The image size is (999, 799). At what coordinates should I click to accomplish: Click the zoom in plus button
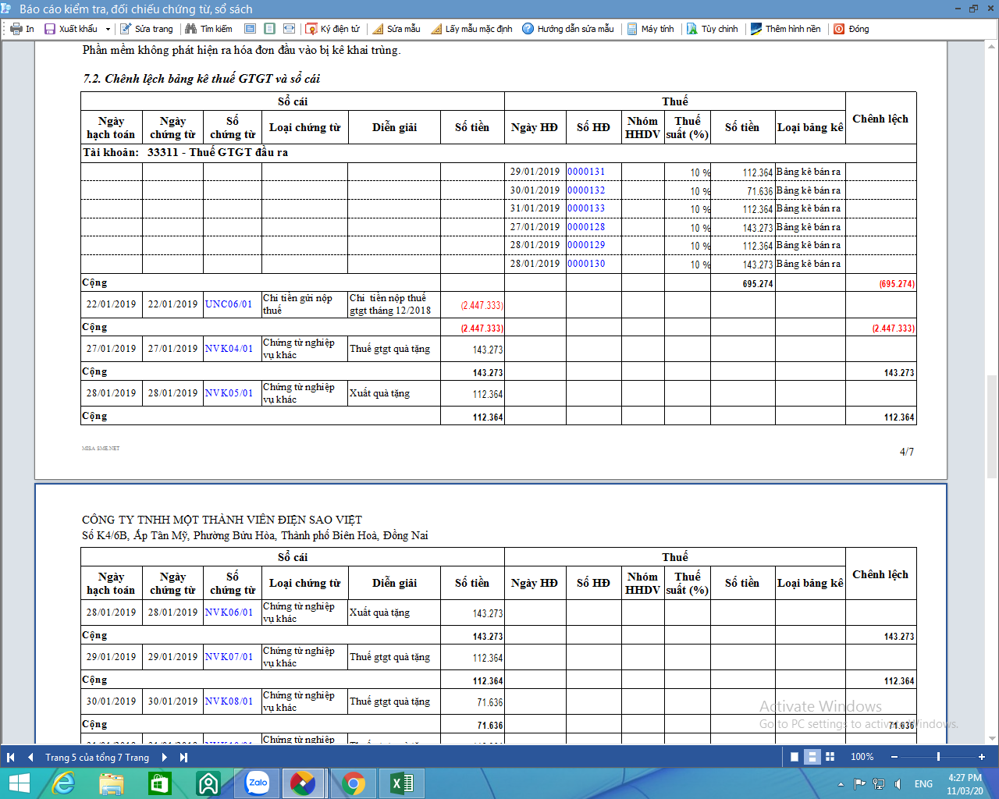click(982, 757)
